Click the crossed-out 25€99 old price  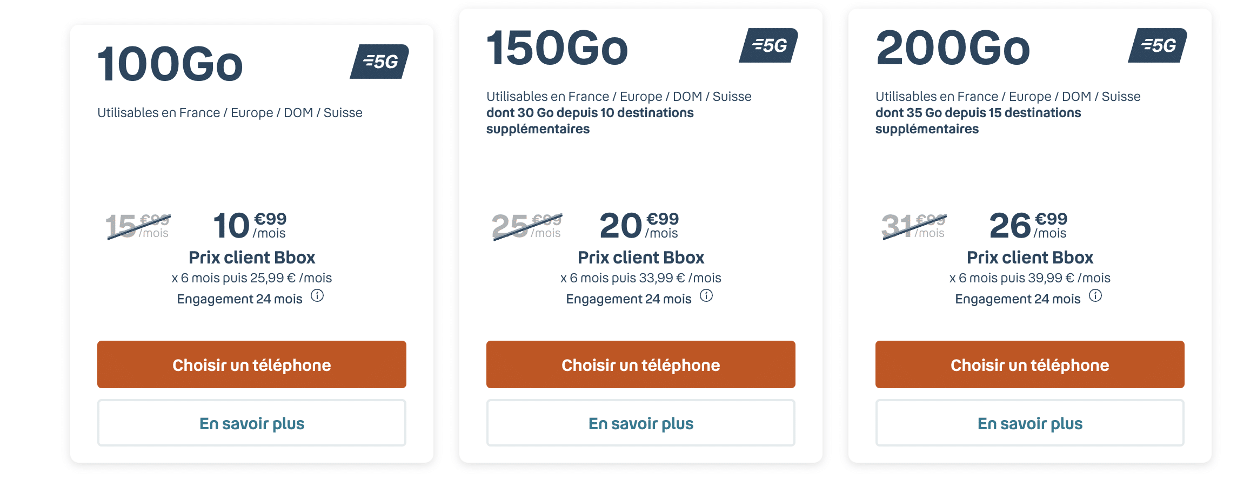pos(527,226)
